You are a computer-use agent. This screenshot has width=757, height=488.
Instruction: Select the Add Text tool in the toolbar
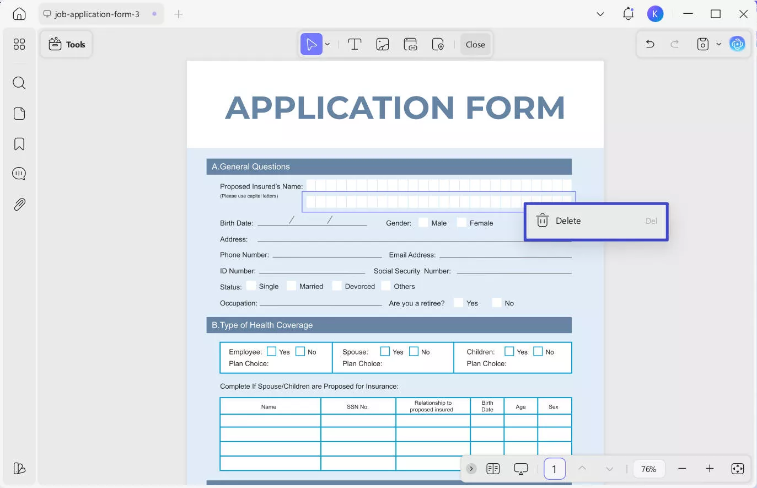click(x=355, y=44)
